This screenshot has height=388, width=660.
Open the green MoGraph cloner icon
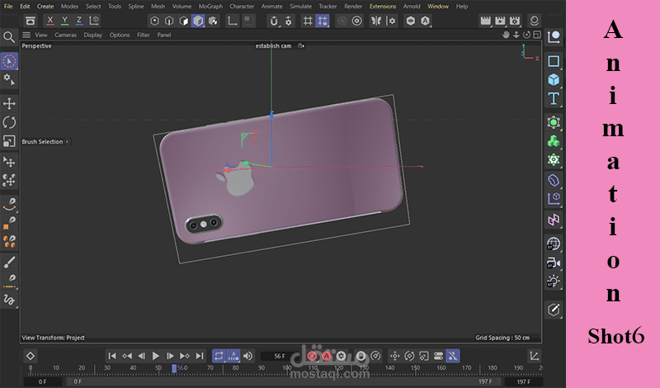554,141
